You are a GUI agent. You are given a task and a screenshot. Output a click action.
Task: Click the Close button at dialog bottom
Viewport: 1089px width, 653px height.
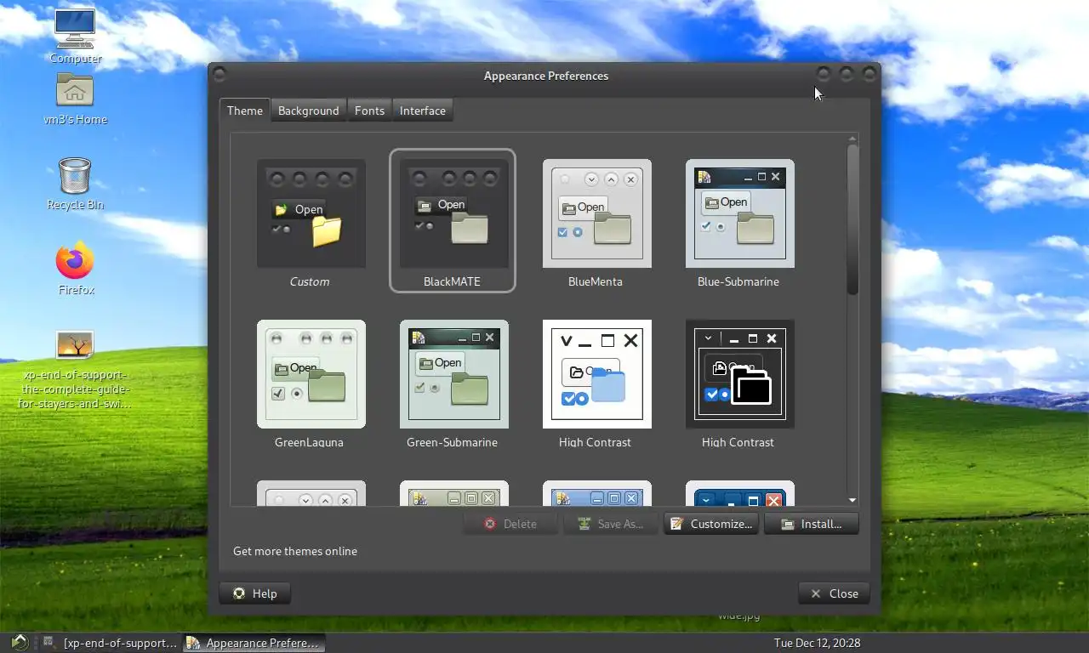click(x=834, y=593)
